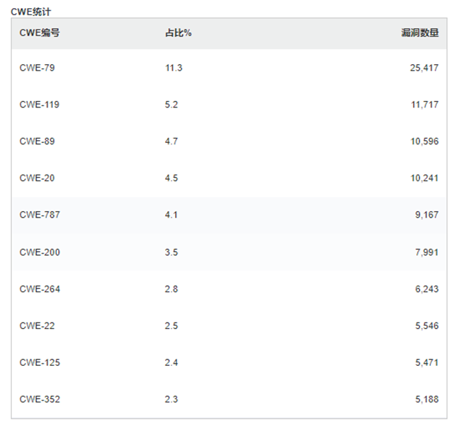This screenshot has height=430, width=465.
Task: Select the 11.3 percentage value
Action: coord(174,68)
